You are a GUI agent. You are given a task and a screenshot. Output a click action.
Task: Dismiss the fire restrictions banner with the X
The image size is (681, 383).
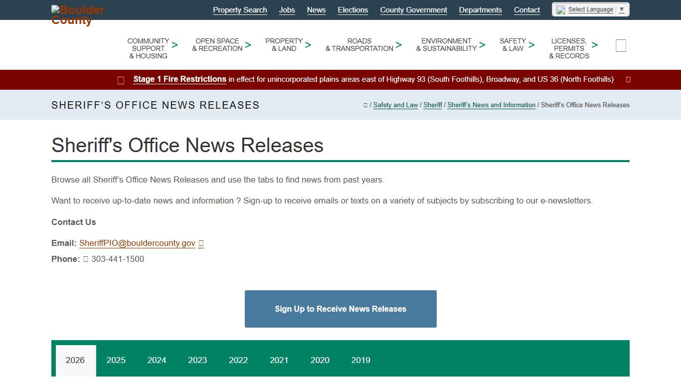(x=628, y=79)
